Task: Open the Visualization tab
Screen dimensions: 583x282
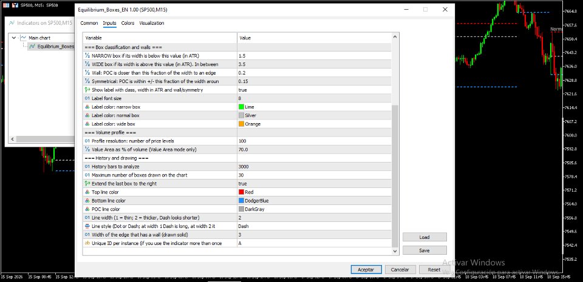Action: 152,23
